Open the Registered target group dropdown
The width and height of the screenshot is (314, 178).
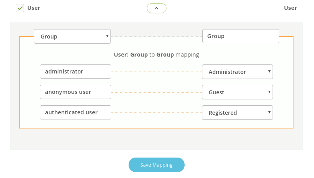(237, 112)
